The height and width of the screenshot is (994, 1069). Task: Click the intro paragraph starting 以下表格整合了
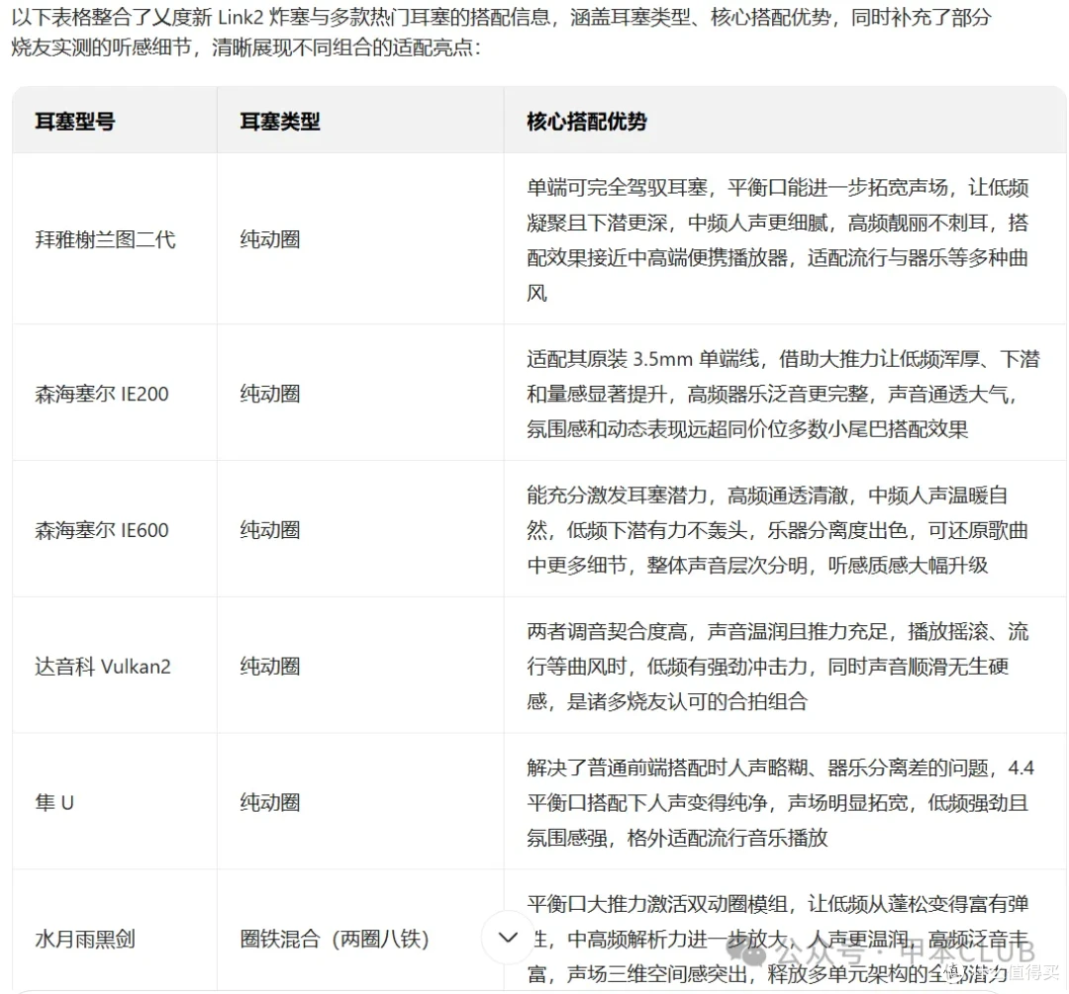click(x=502, y=32)
